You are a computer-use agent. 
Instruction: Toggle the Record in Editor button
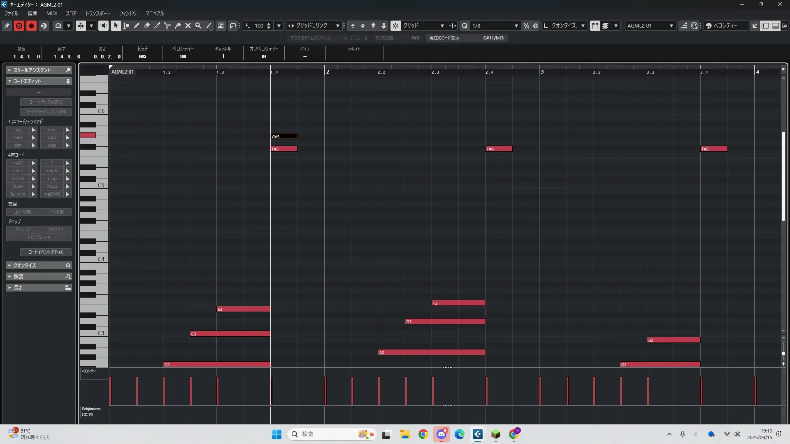click(31, 25)
